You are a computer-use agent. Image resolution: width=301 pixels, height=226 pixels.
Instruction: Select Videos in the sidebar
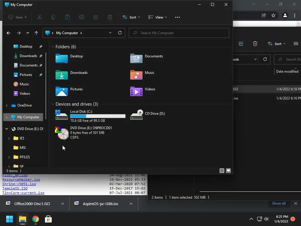pyautogui.click(x=25, y=93)
